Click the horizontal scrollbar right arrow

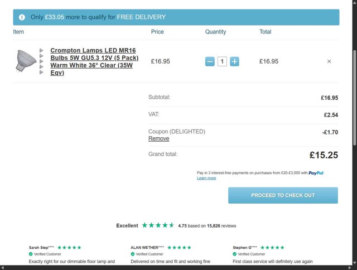[x=350, y=268]
